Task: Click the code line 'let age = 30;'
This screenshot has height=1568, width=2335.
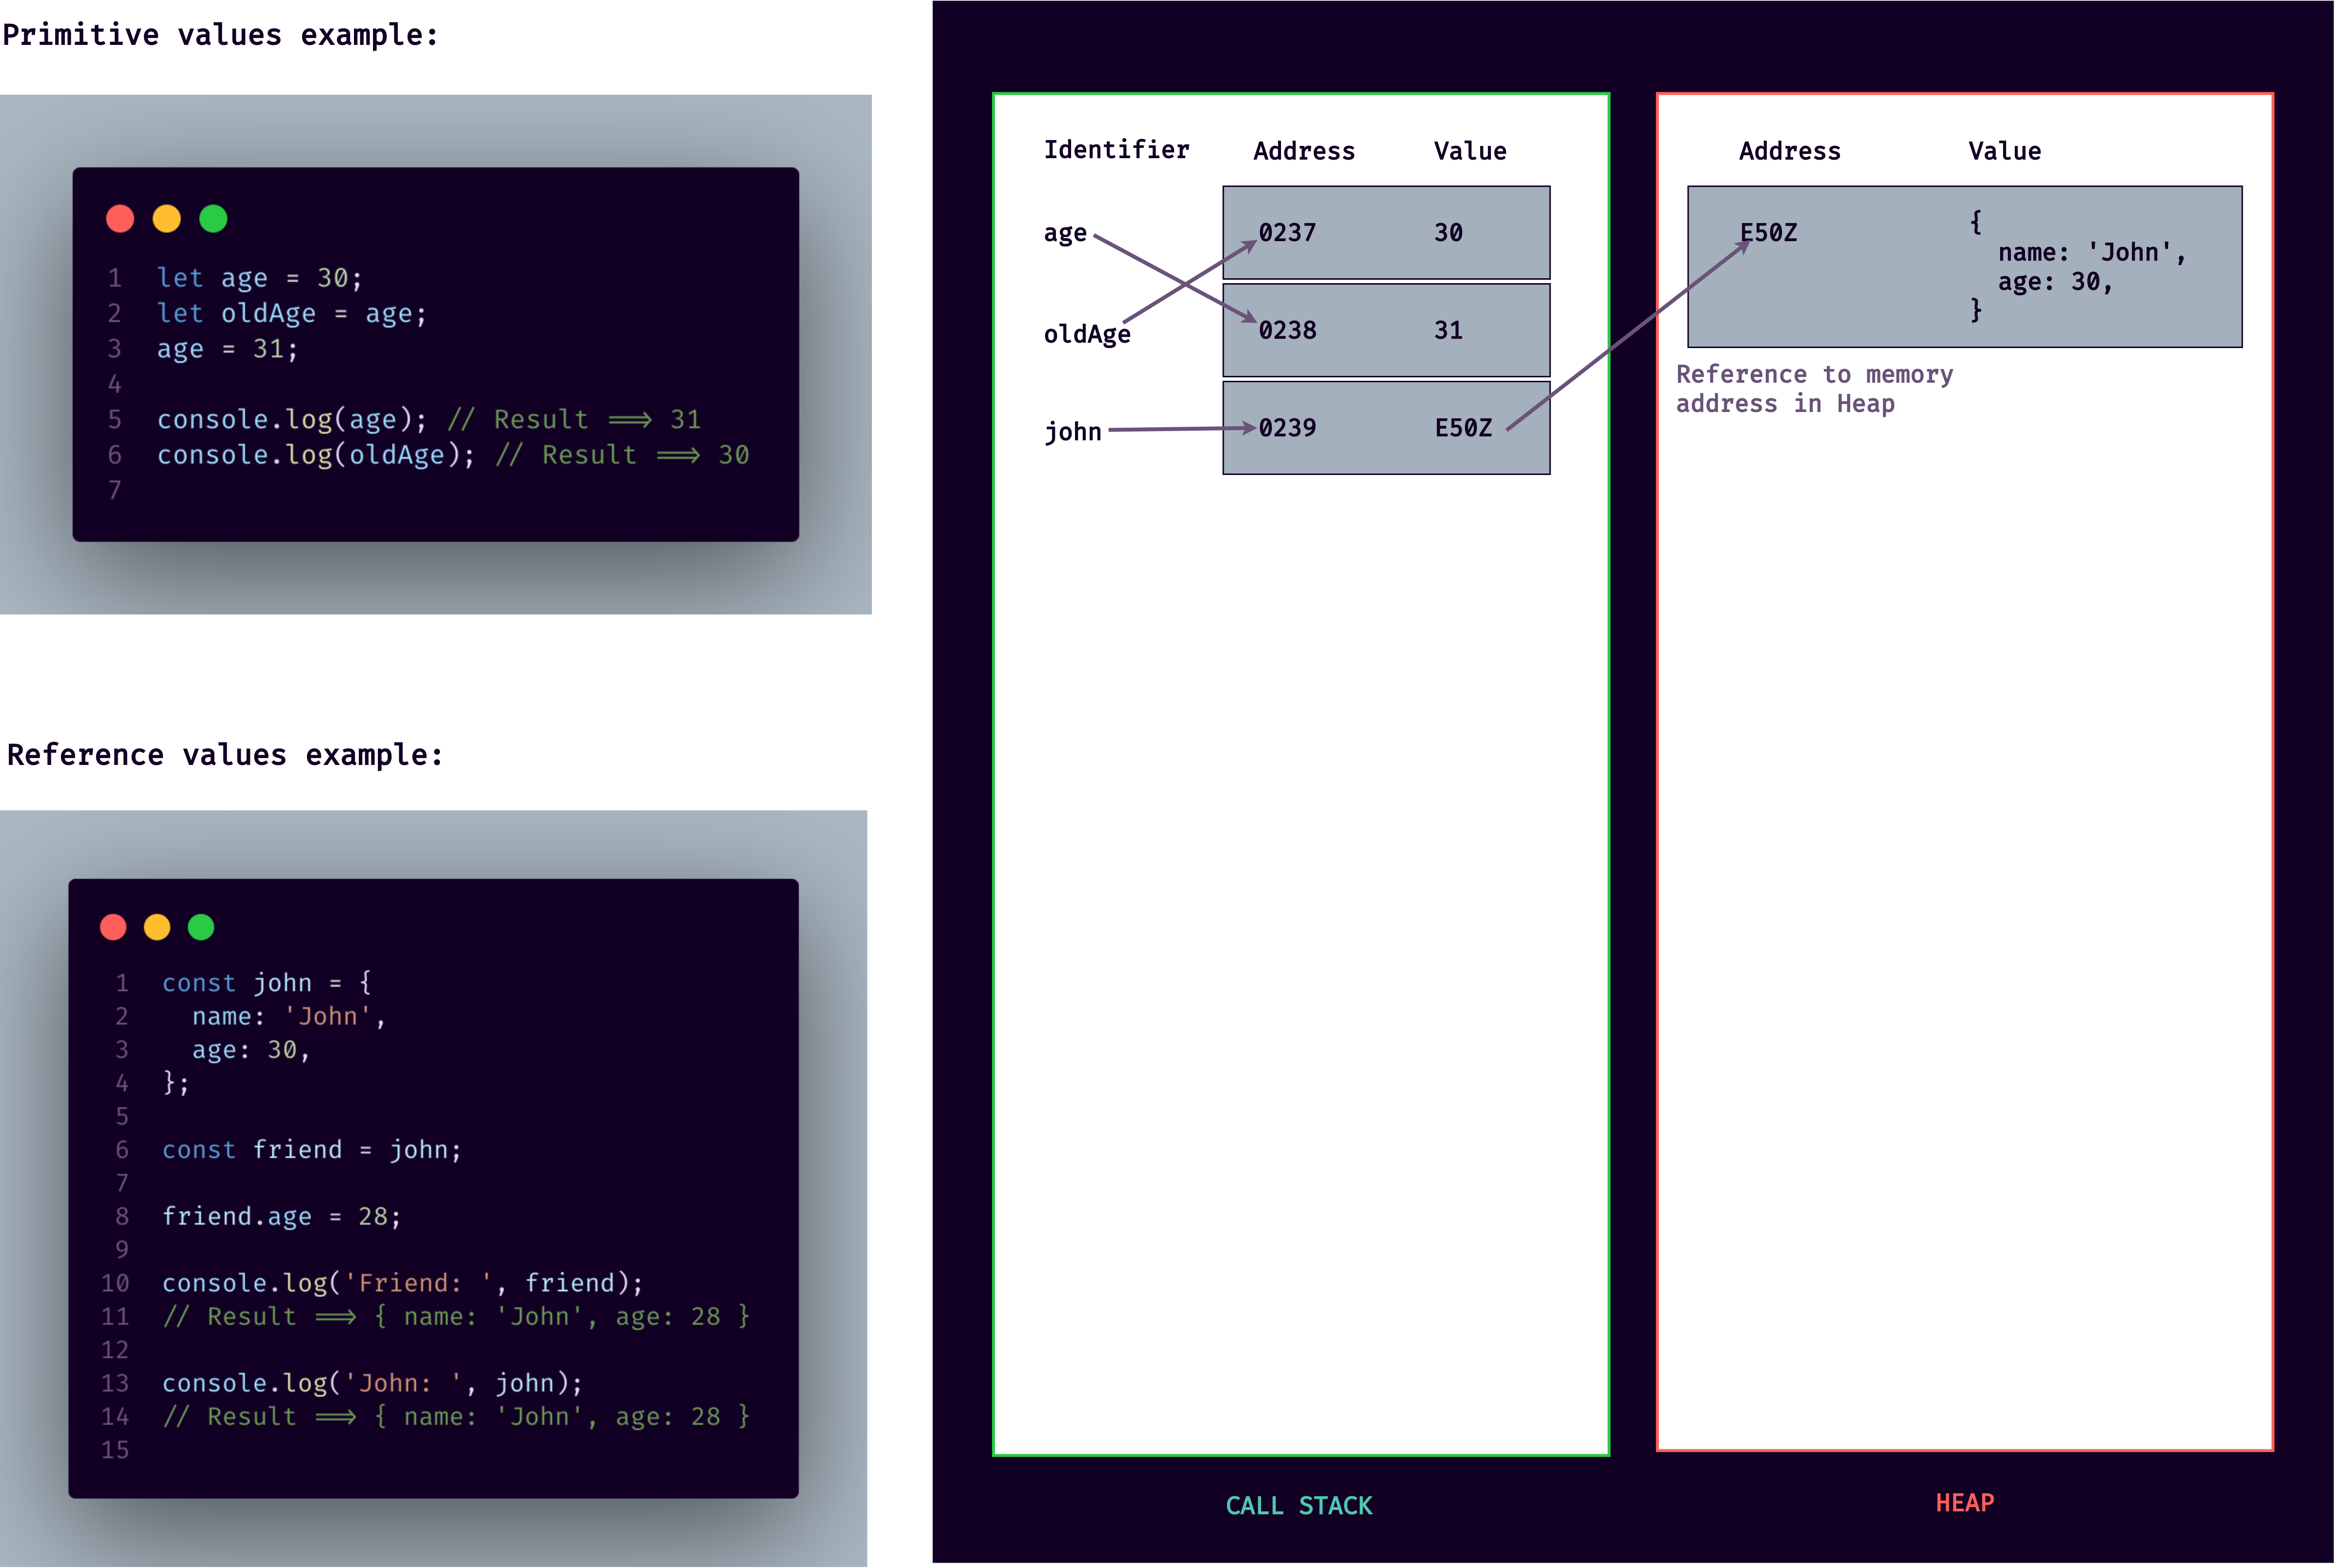Action: [259, 278]
